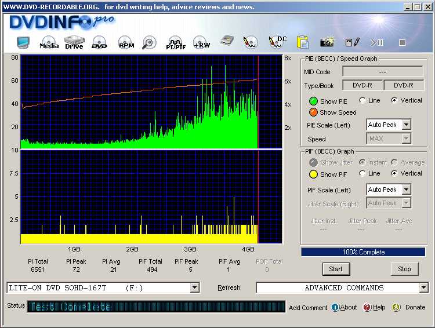This screenshot has width=435, height=328.
Task: Open the PIE Scale Auto Peak dropdown
Action: click(406, 125)
